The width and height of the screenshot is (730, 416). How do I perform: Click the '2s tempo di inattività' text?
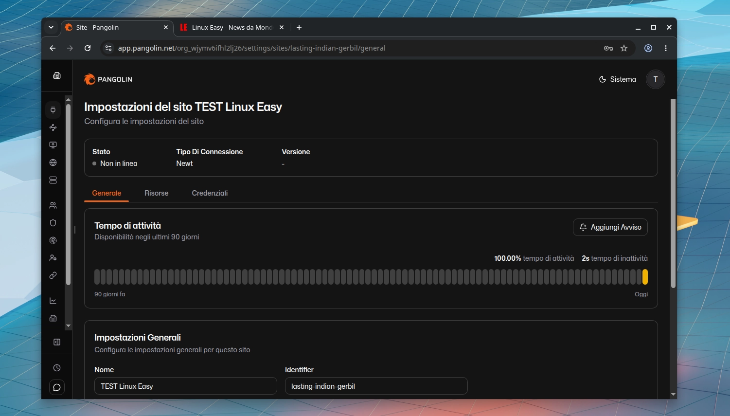615,258
